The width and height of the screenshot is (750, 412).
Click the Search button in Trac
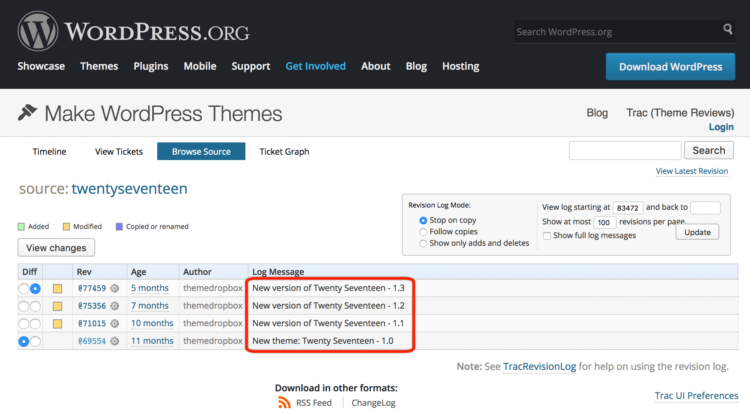pos(709,150)
